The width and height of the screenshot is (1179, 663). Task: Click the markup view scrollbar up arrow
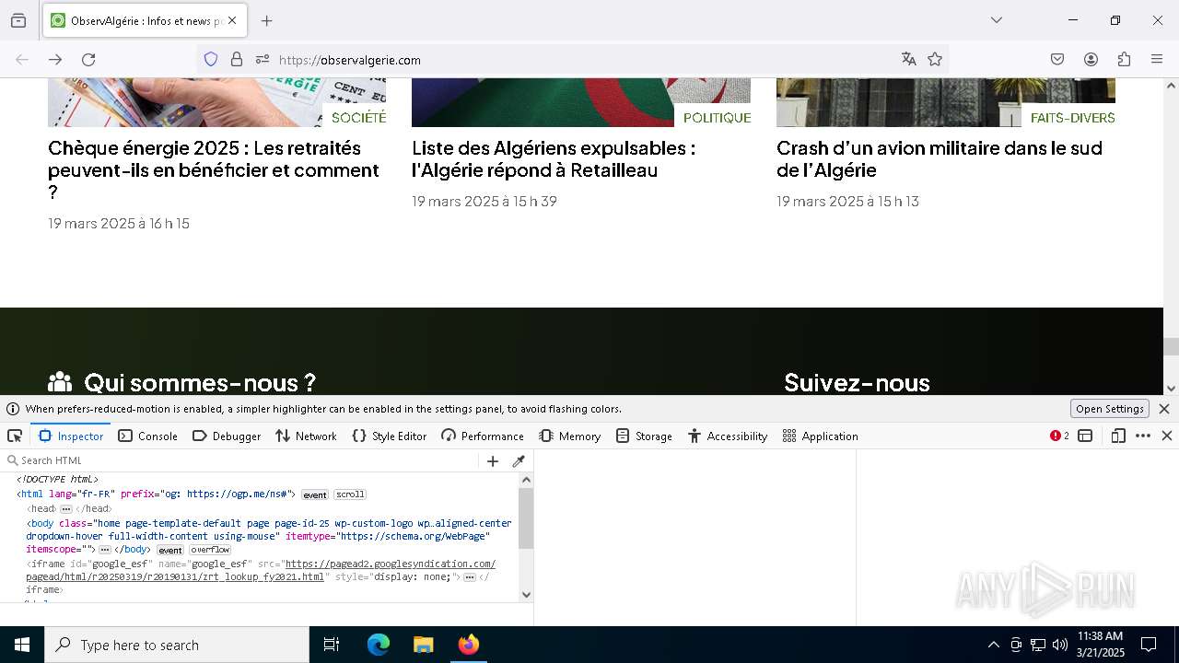point(526,480)
